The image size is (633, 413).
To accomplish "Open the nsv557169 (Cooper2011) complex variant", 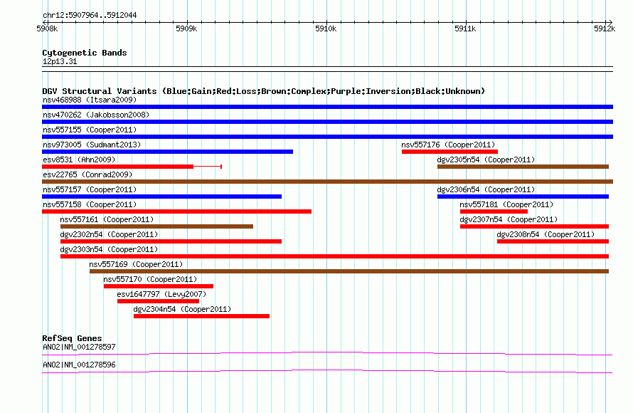I will (349, 271).
